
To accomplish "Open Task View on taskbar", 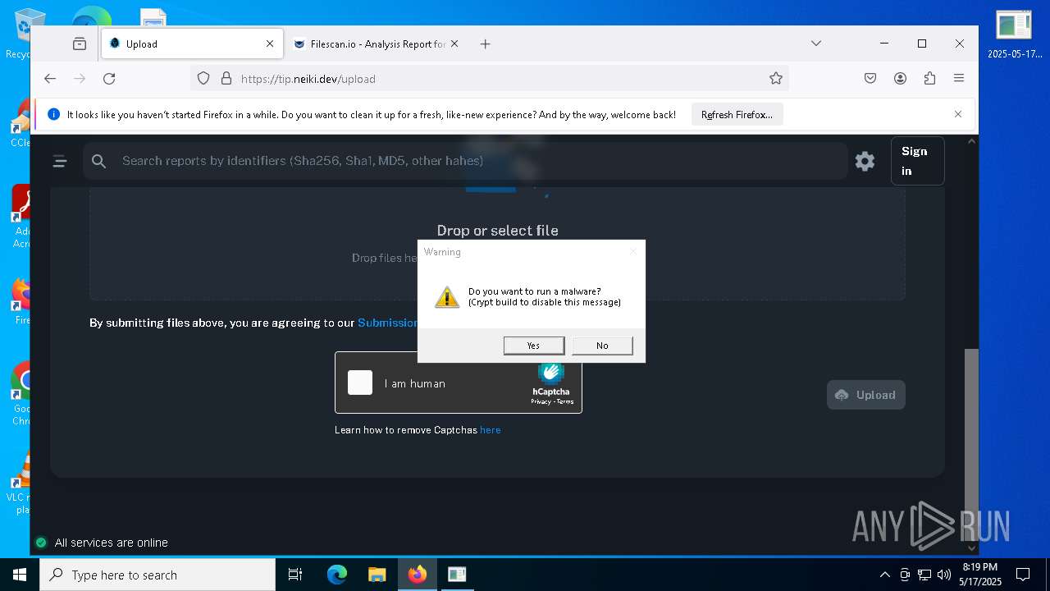I will pyautogui.click(x=295, y=575).
